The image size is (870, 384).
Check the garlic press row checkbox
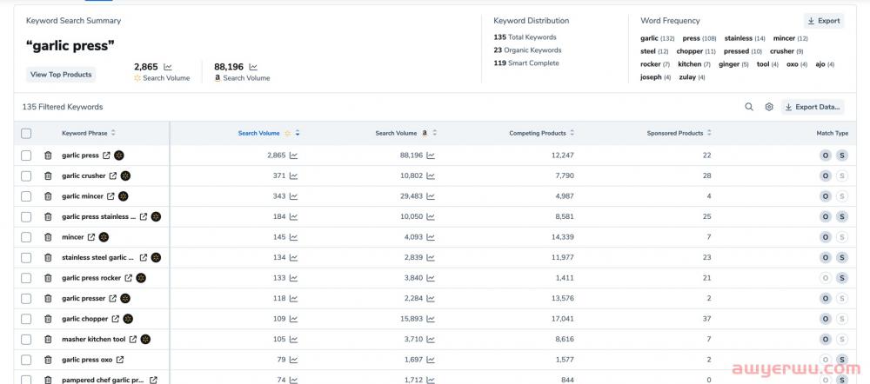click(x=26, y=156)
